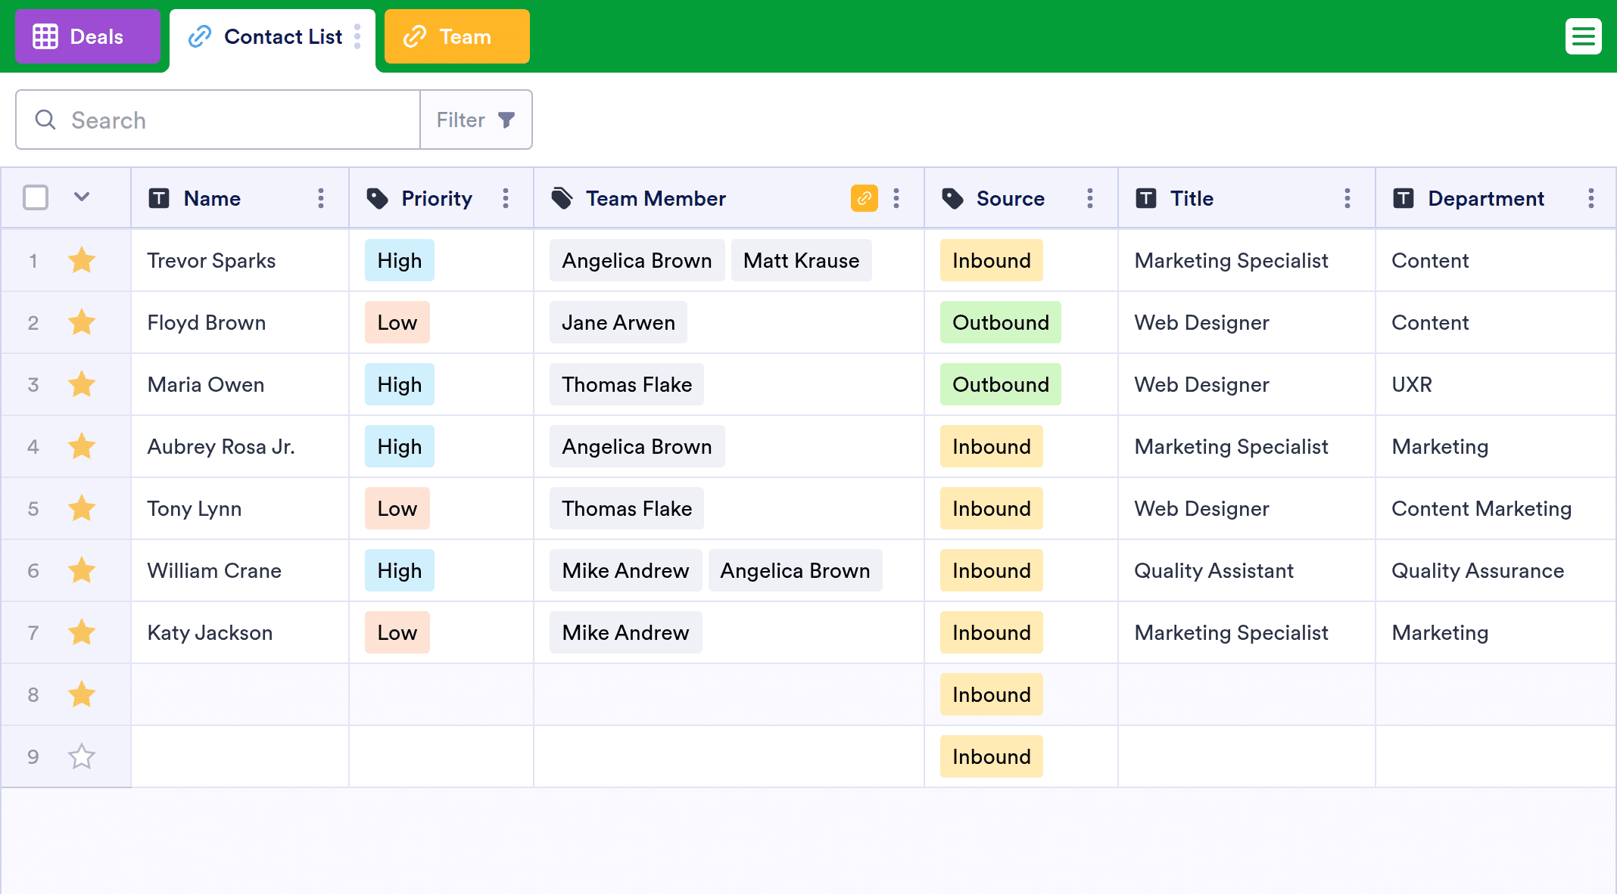Screen dimensions: 1617x894
Task: Open the Title column options menu
Action: coord(1347,198)
